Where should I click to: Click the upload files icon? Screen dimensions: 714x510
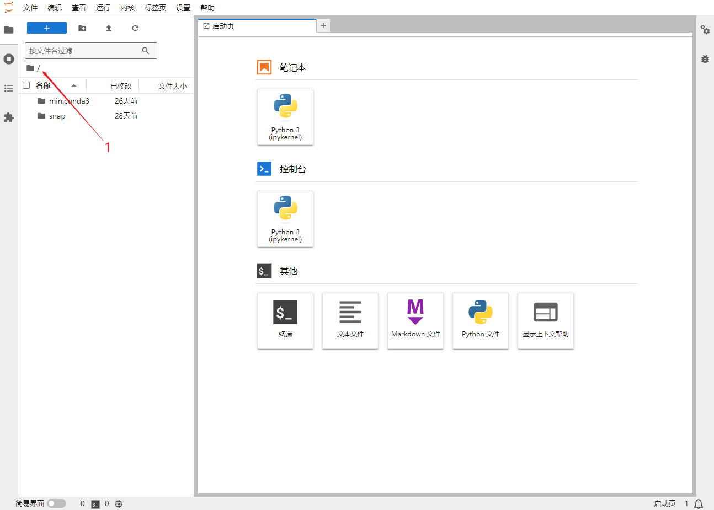pyautogui.click(x=109, y=28)
